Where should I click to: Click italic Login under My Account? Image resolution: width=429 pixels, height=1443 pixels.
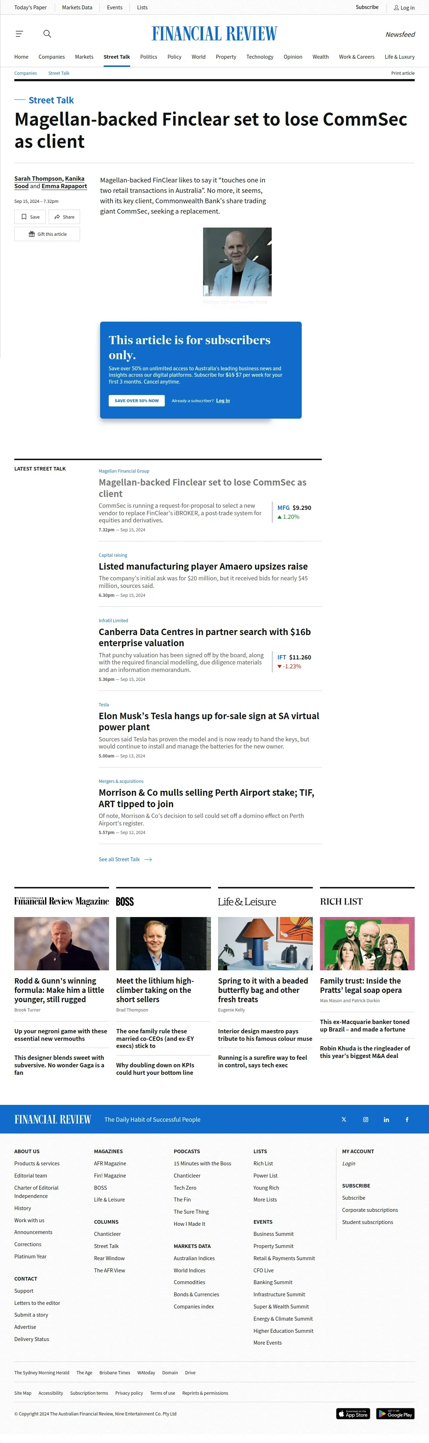click(349, 1164)
